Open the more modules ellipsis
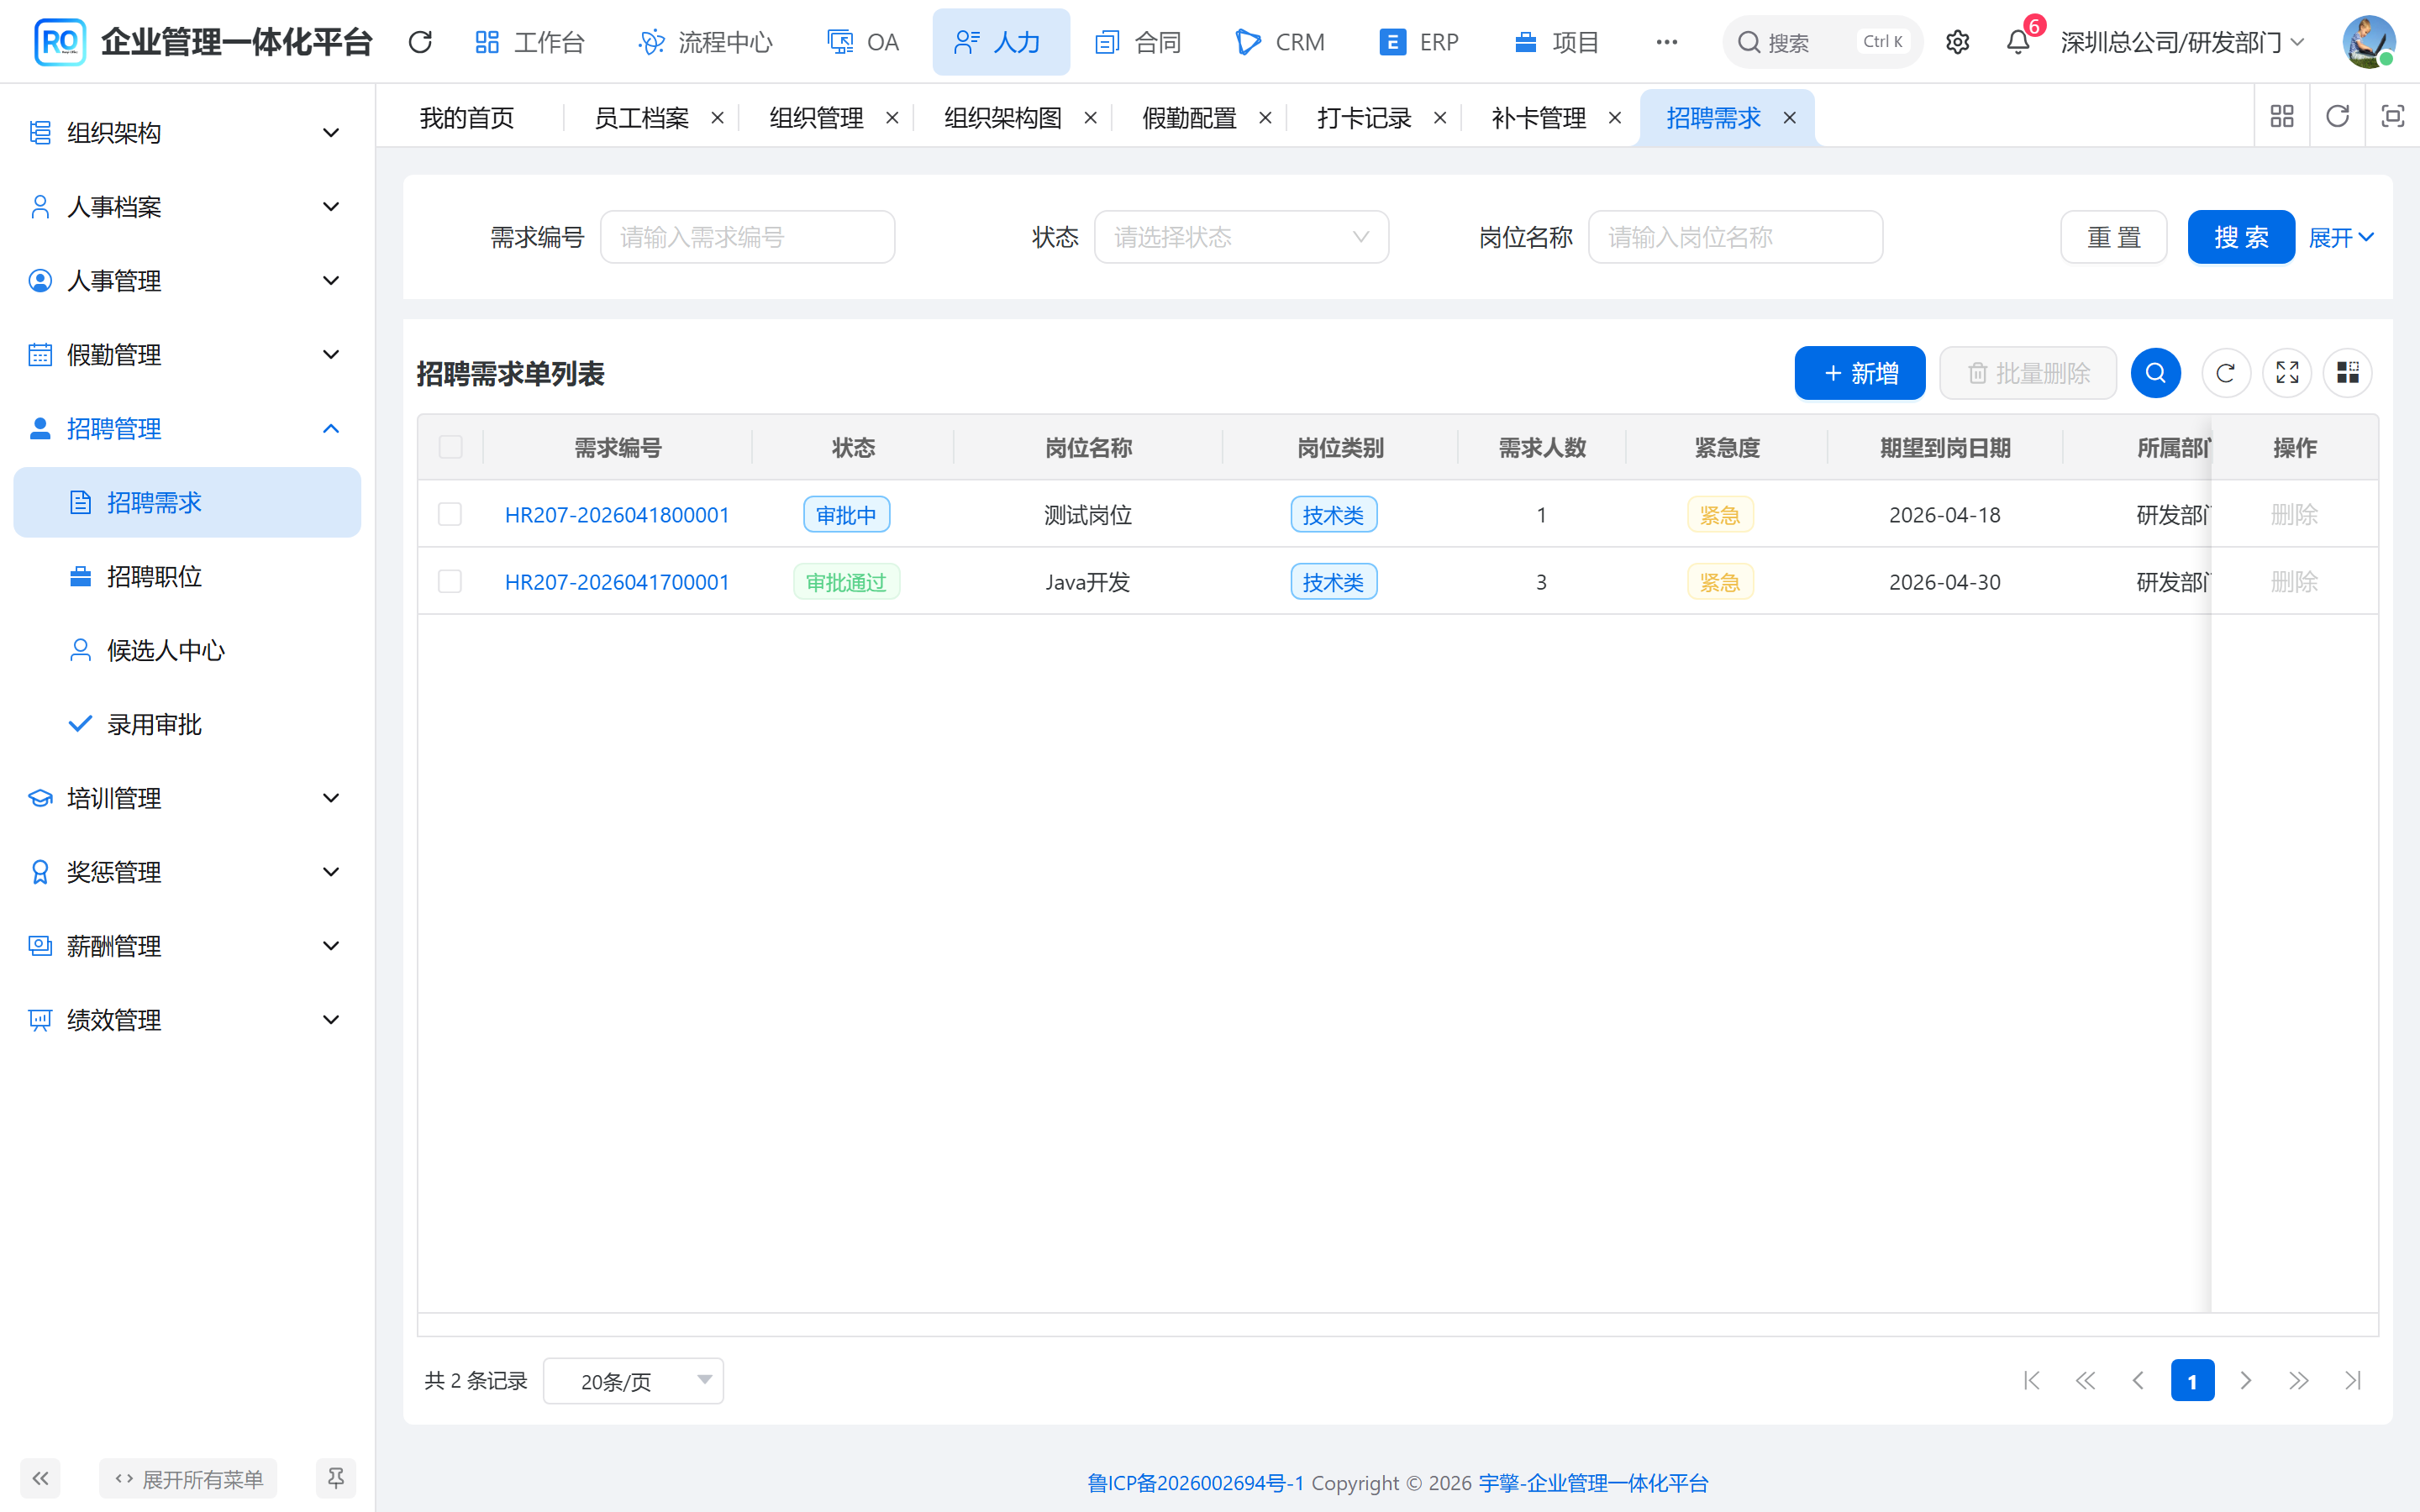 tap(1666, 42)
